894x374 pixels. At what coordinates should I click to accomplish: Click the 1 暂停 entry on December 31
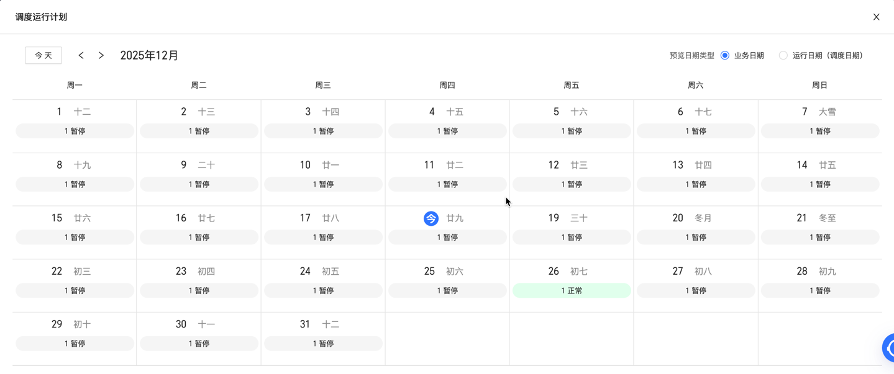(323, 344)
